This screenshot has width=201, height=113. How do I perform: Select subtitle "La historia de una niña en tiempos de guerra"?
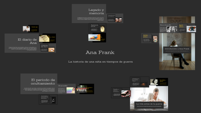pos(100,62)
